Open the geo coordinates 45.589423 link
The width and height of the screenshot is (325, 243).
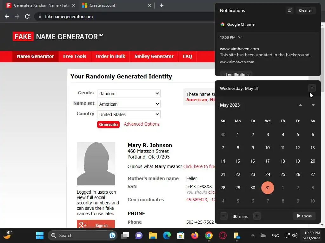tap(201, 200)
